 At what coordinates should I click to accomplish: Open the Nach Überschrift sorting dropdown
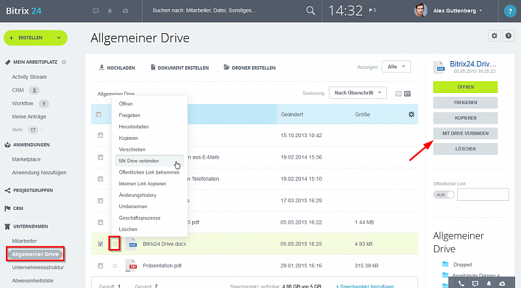click(x=358, y=93)
